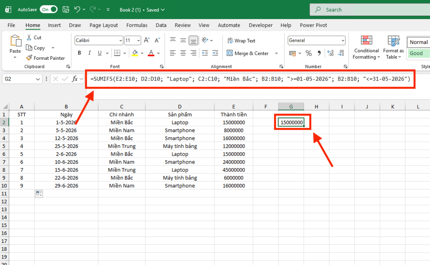Screen dimensions: 430x265
Task: Click Decrease Decimal icon
Action: point(341,53)
